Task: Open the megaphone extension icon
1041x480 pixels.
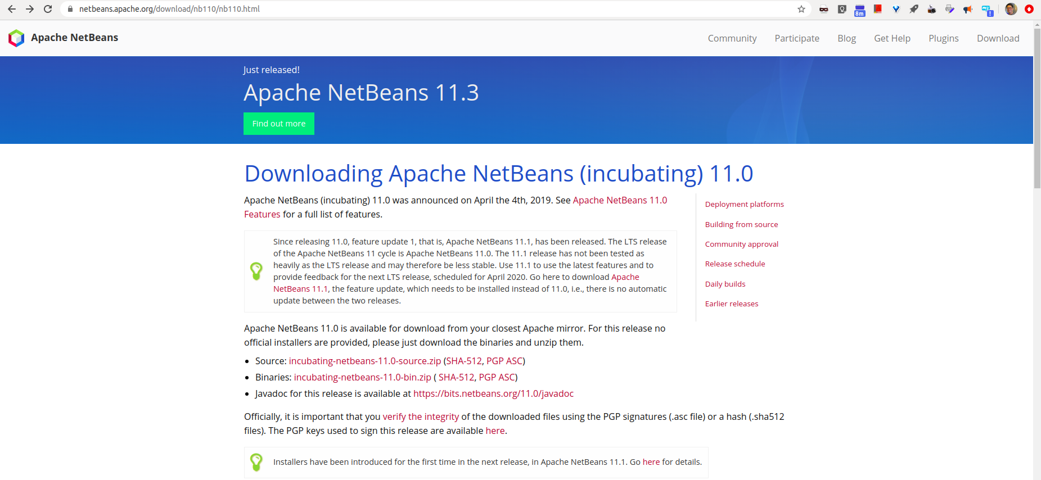Action: (x=968, y=9)
